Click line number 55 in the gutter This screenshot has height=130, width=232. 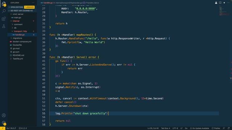[x=43, y=113]
